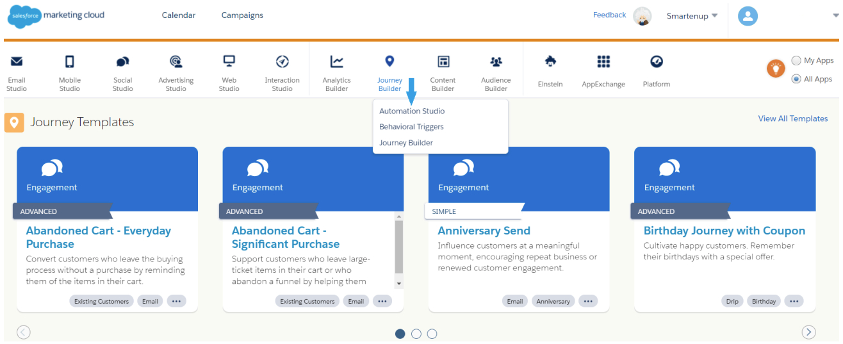Expand more tags on Birthday Journey card
Image resolution: width=843 pixels, height=344 pixels.
(794, 301)
